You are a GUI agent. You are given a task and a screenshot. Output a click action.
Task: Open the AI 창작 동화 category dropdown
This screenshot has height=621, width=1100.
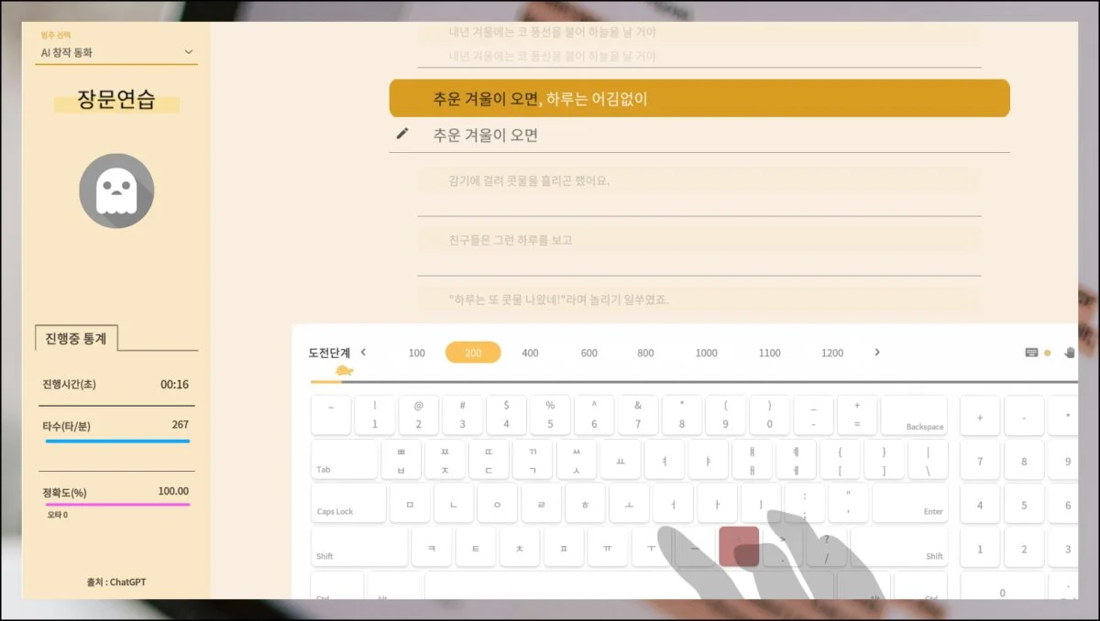pyautogui.click(x=116, y=52)
